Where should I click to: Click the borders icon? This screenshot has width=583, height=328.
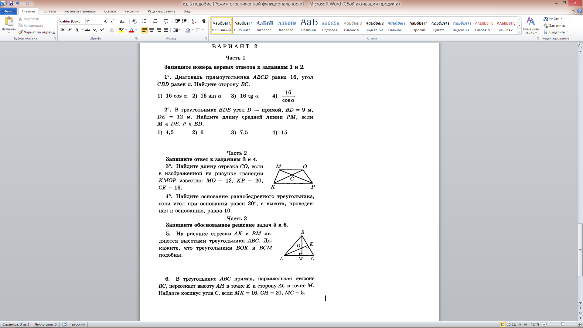pos(198,30)
